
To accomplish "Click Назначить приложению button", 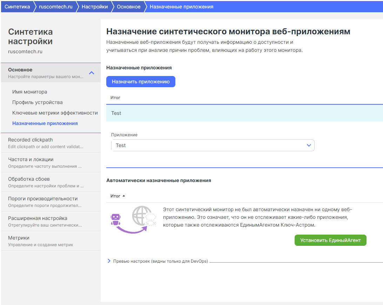I will (141, 82).
